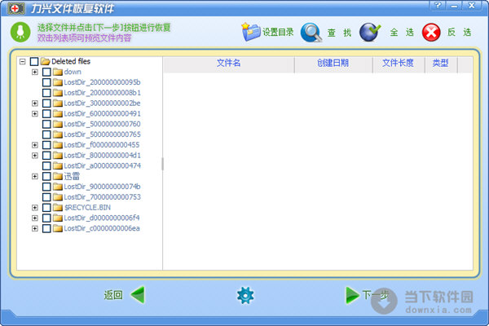Click the help question mark button
The width and height of the screenshot is (489, 326).
point(437,6)
